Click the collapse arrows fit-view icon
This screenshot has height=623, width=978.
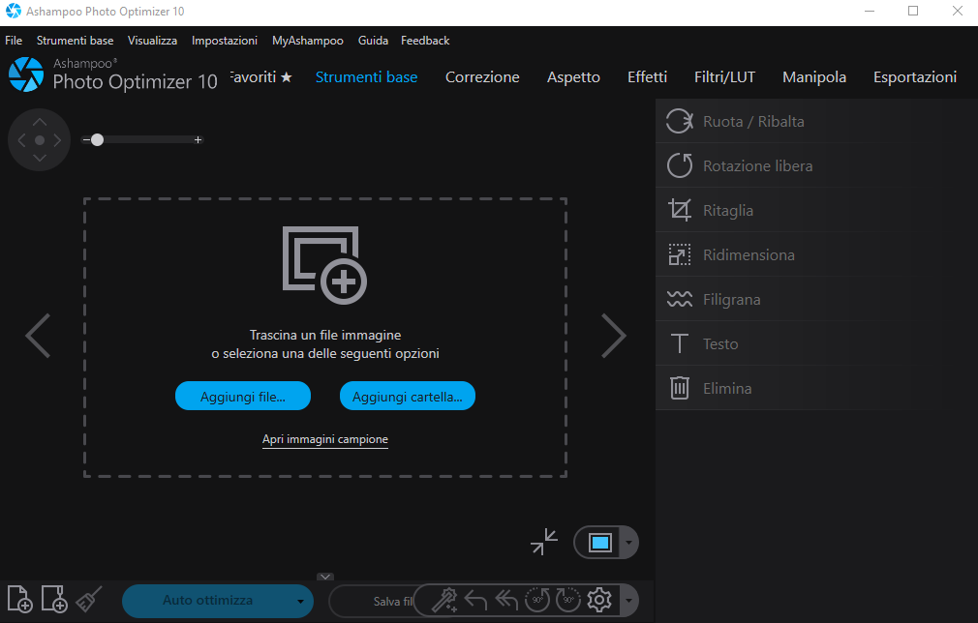544,542
